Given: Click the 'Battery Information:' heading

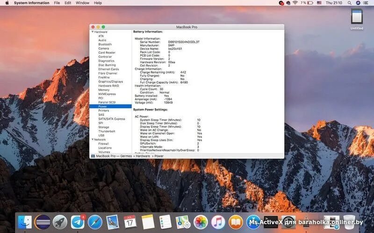Looking at the screenshot, I should coord(148,32).
